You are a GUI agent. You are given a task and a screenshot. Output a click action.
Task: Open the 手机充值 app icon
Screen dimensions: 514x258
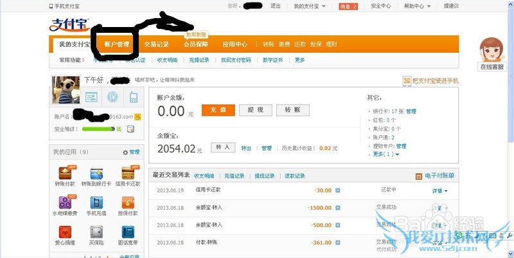pyautogui.click(x=96, y=203)
